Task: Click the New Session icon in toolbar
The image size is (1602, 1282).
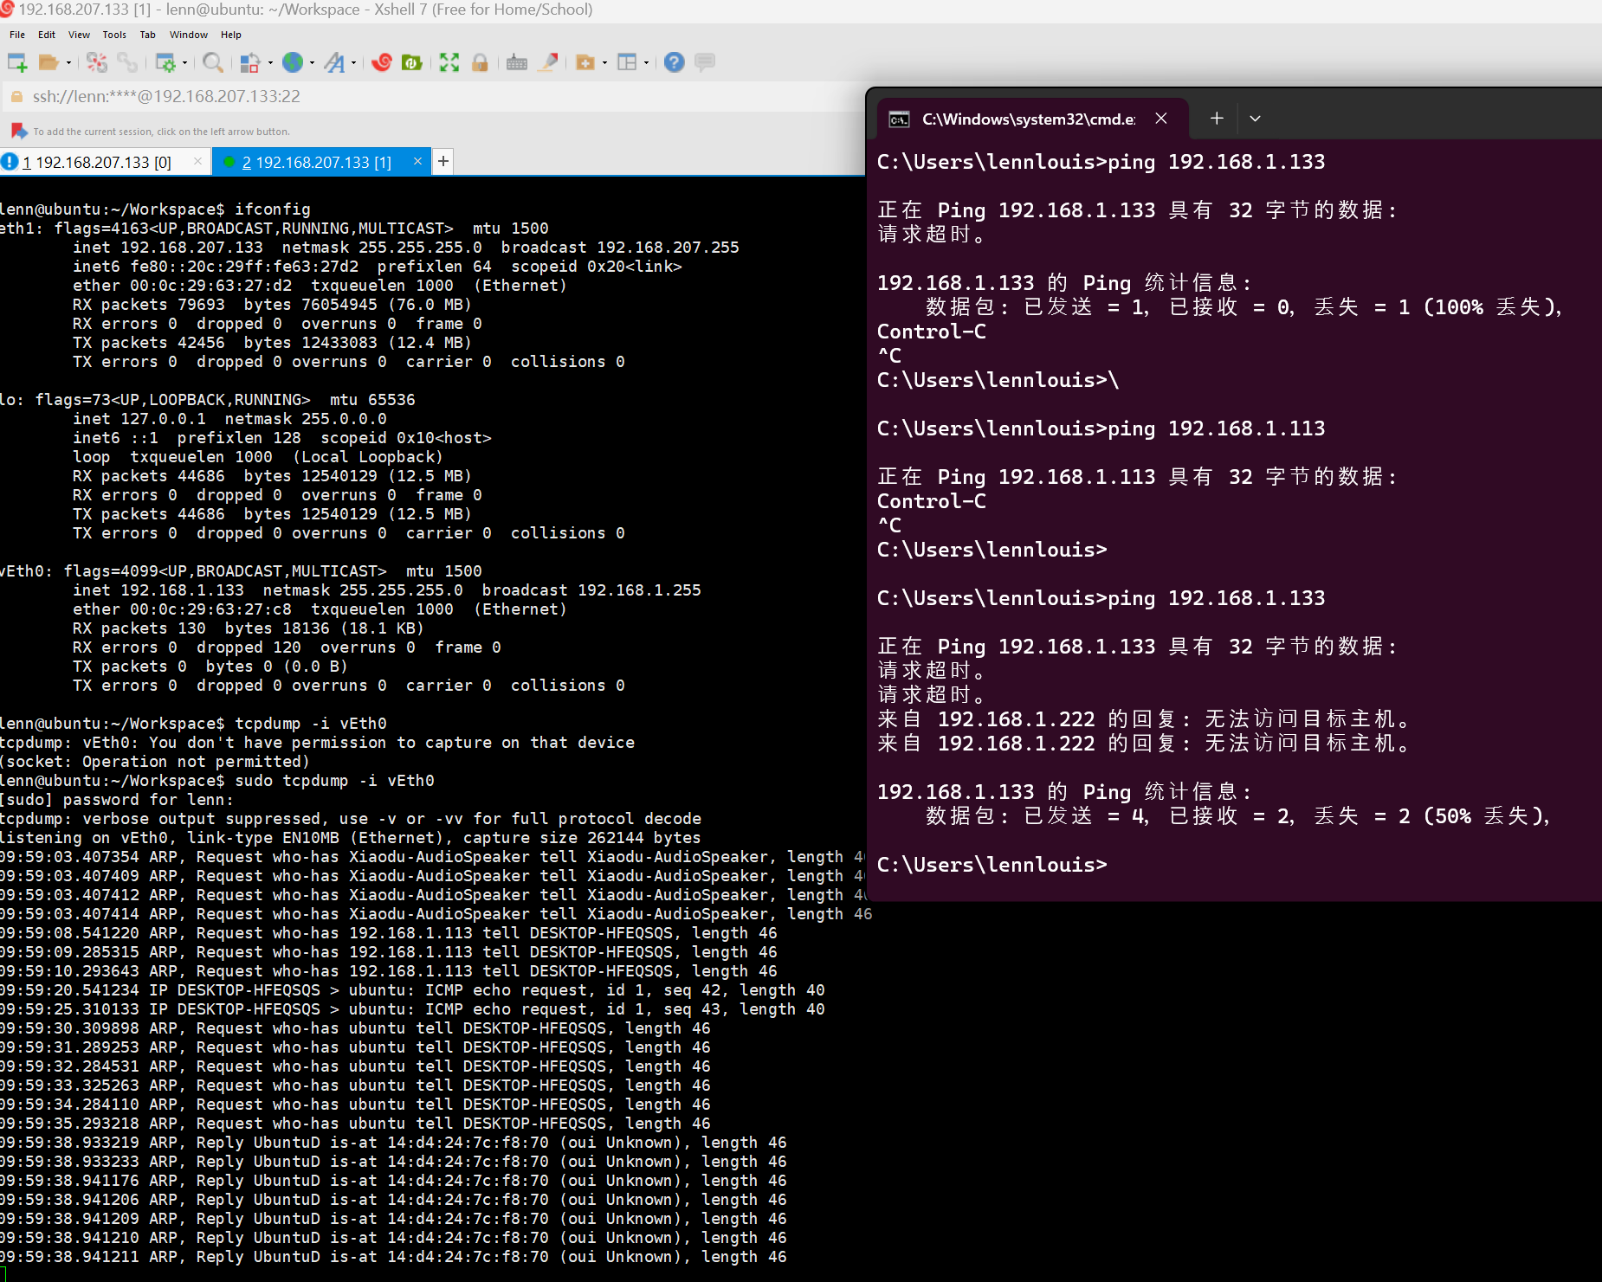Action: point(17,62)
